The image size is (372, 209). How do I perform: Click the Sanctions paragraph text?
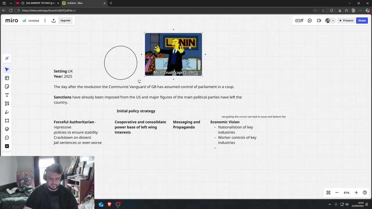coord(148,100)
